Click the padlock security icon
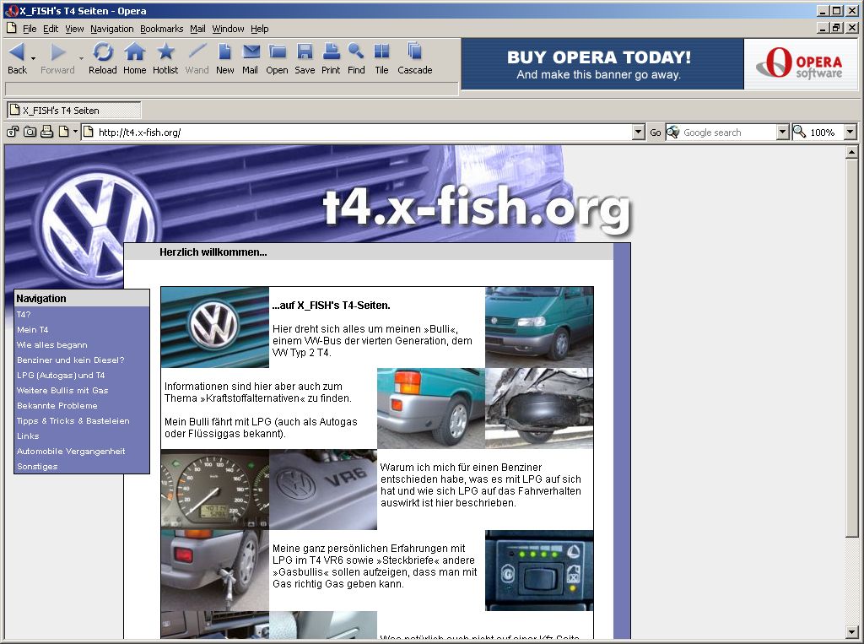 (13, 132)
